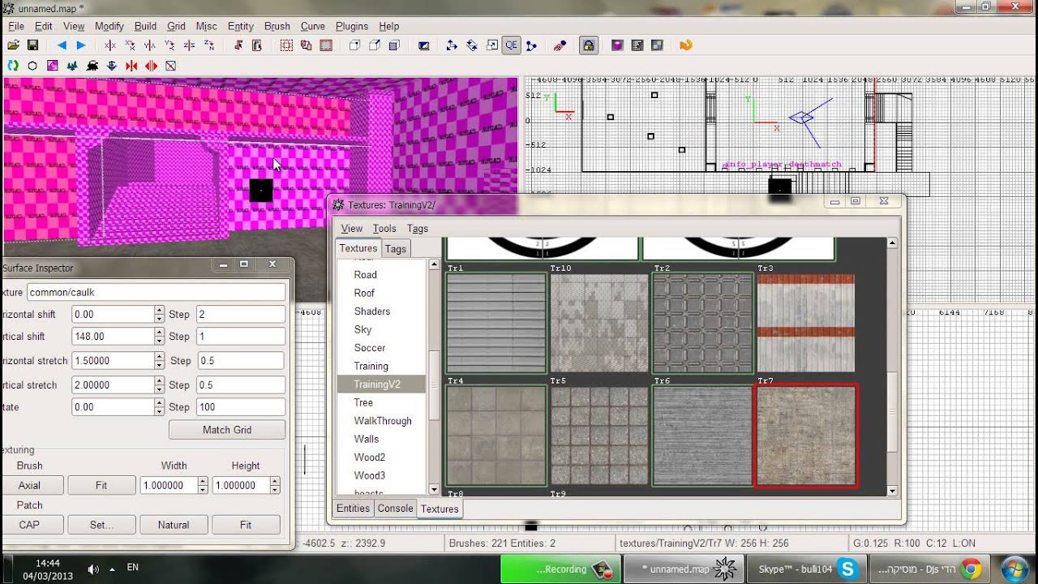Select the Scale manipulator tool
This screenshot has width=1038, height=584.
pos(491,45)
